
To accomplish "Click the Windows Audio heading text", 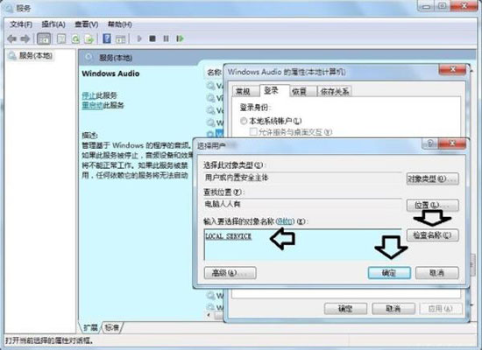I will (110, 73).
